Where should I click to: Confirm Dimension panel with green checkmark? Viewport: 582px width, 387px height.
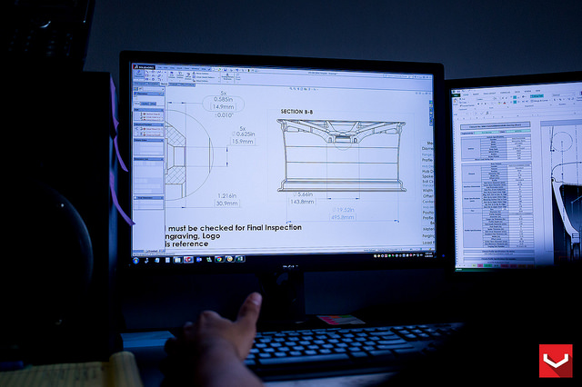pyautogui.click(x=160, y=94)
